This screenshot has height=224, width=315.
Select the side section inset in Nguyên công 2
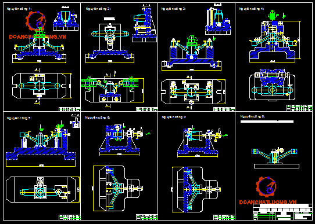click(144, 23)
